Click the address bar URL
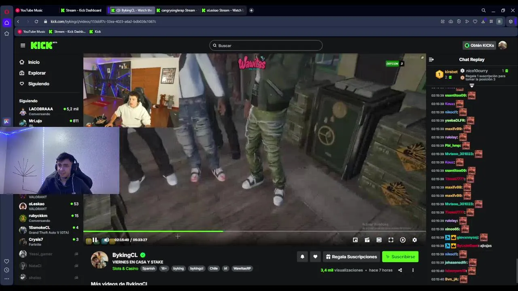 103,21
